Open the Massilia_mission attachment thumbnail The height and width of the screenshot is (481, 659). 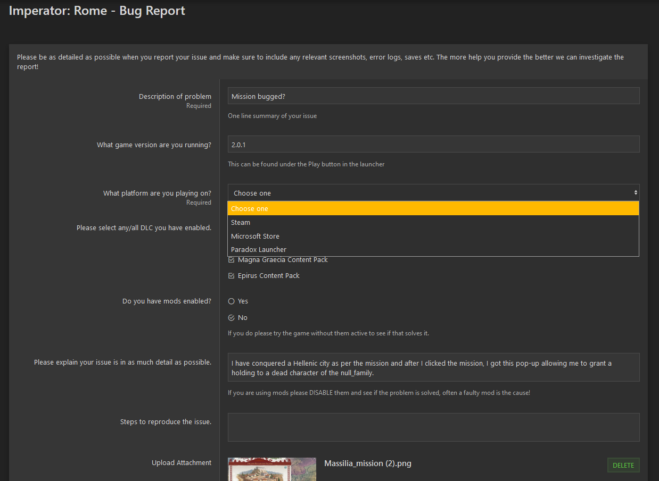point(271,469)
